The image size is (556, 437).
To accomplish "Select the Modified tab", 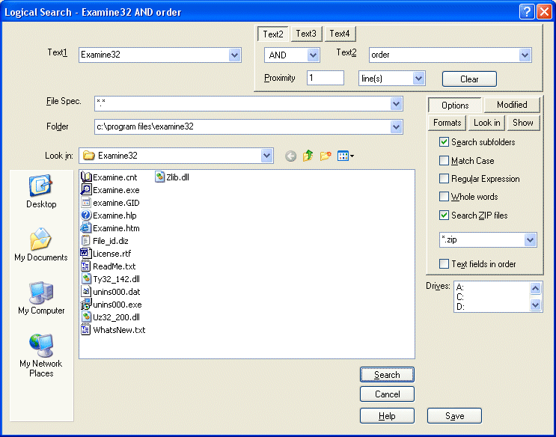I will point(512,105).
